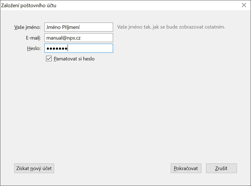Open Získat nový účet
This screenshot has height=186, width=251.
pyautogui.click(x=34, y=168)
